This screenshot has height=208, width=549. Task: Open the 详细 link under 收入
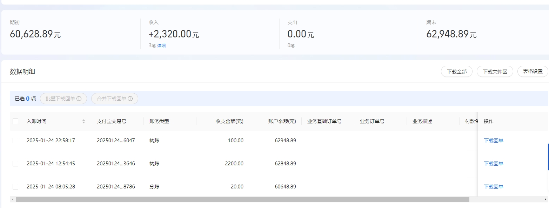tap(161, 45)
